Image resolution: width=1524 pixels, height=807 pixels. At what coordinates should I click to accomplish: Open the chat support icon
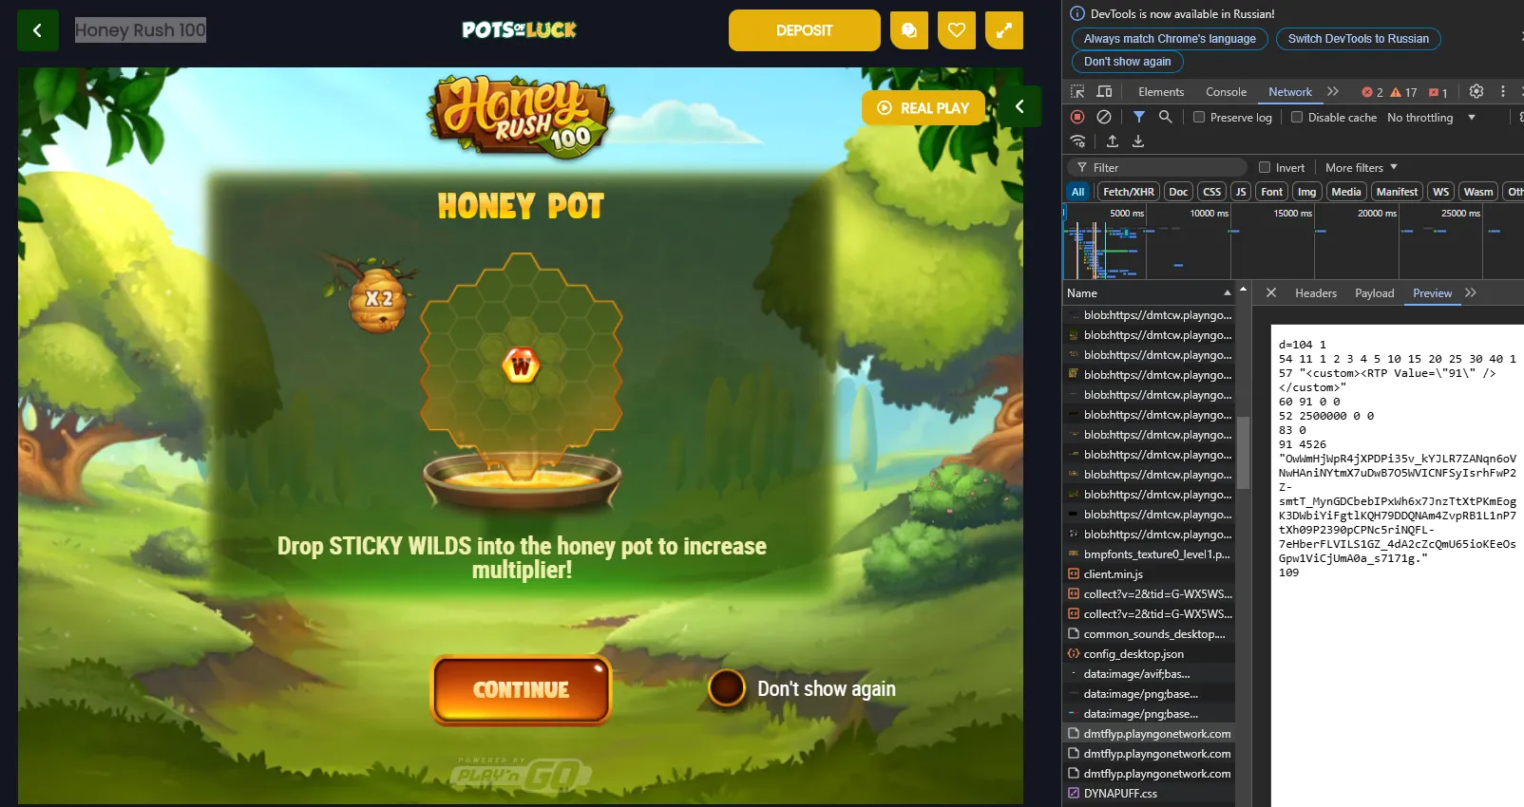coord(909,30)
